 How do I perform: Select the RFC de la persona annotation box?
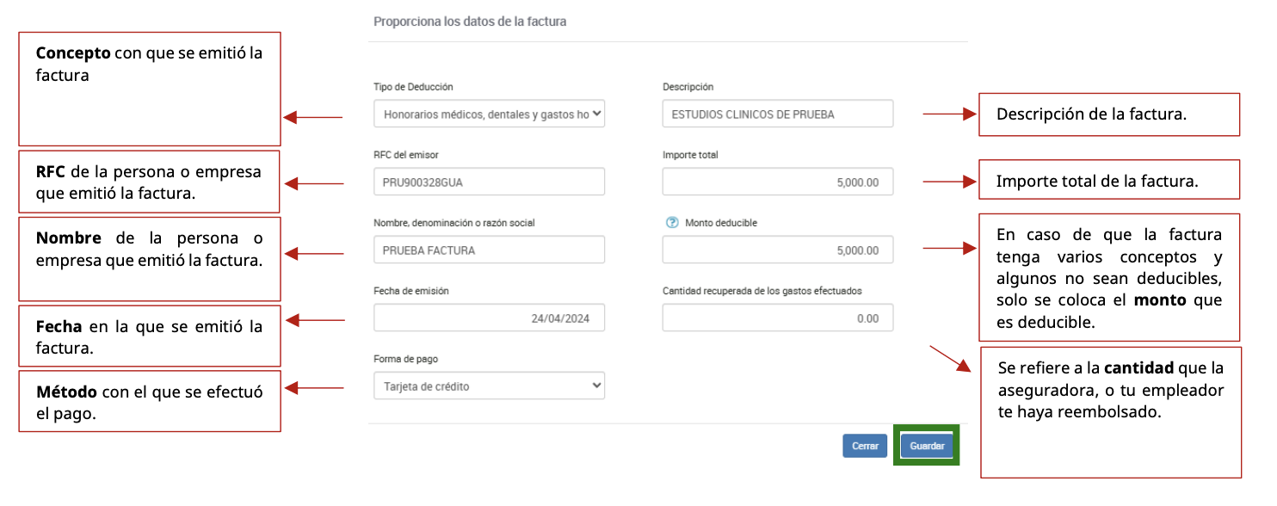pos(150,182)
